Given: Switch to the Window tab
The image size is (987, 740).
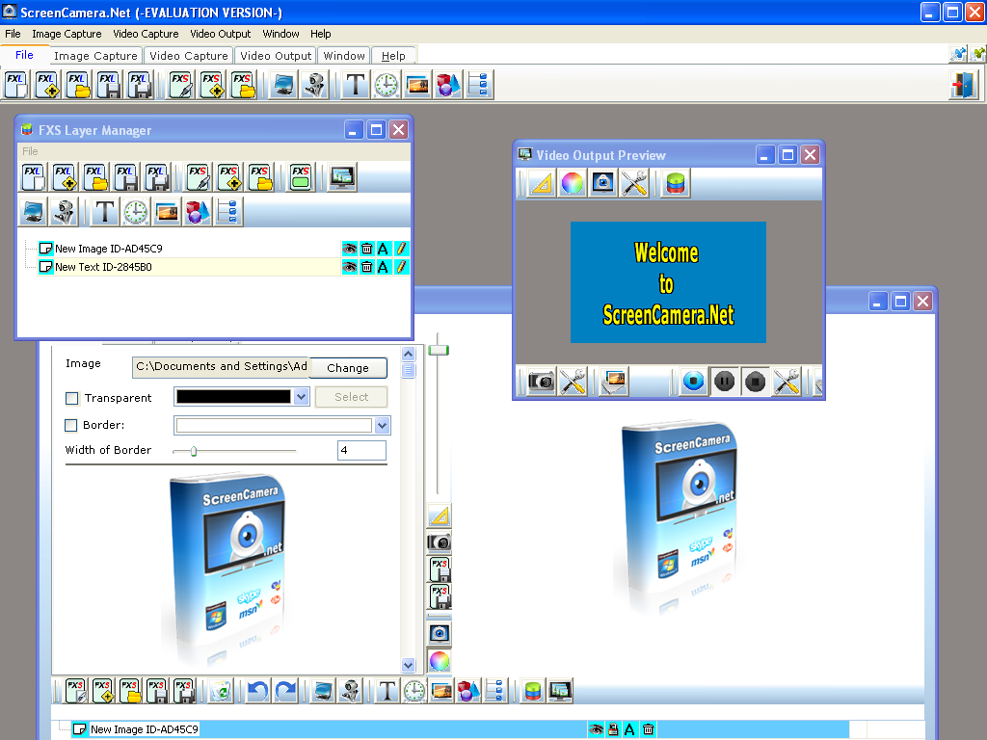Looking at the screenshot, I should click(344, 56).
